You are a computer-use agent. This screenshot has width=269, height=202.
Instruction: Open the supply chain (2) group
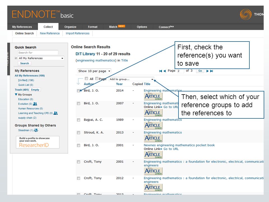[x=27, y=118]
